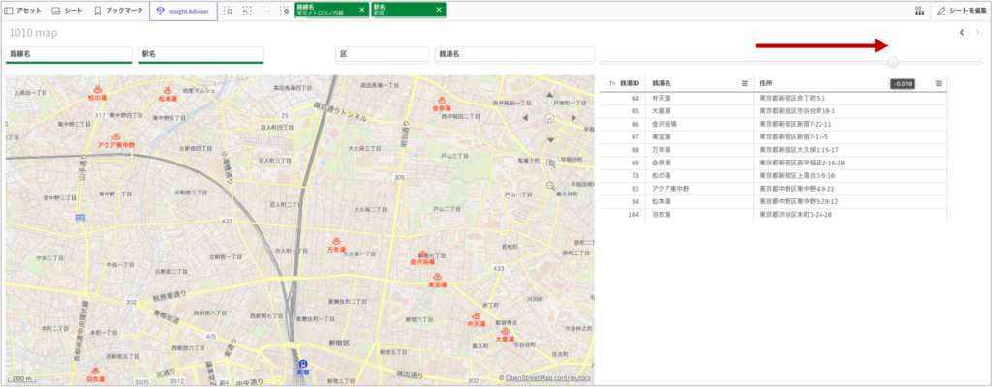Zoom out on the map
Image resolution: width=992 pixels, height=387 pixels.
(549, 184)
